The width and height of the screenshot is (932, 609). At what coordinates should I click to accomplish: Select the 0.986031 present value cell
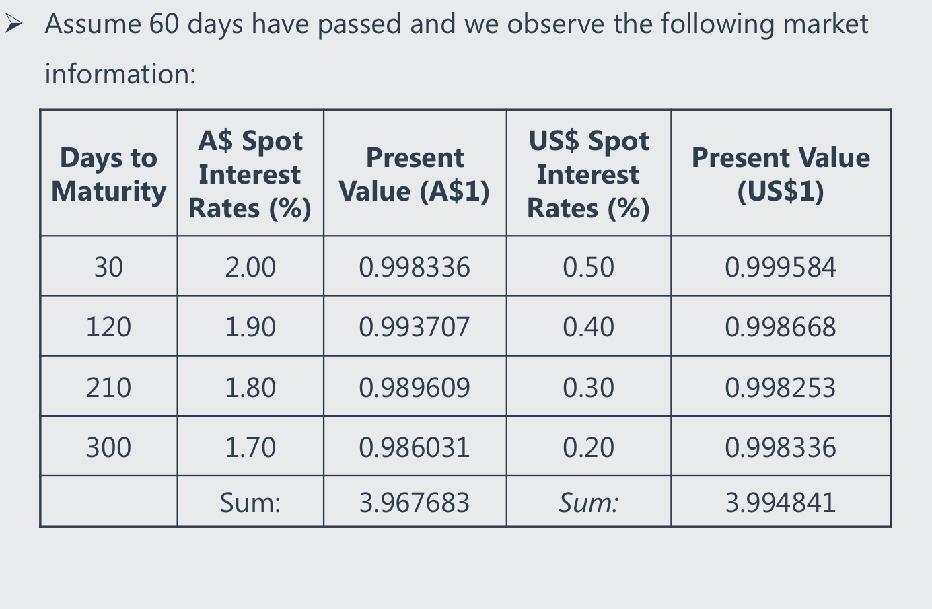point(415,447)
